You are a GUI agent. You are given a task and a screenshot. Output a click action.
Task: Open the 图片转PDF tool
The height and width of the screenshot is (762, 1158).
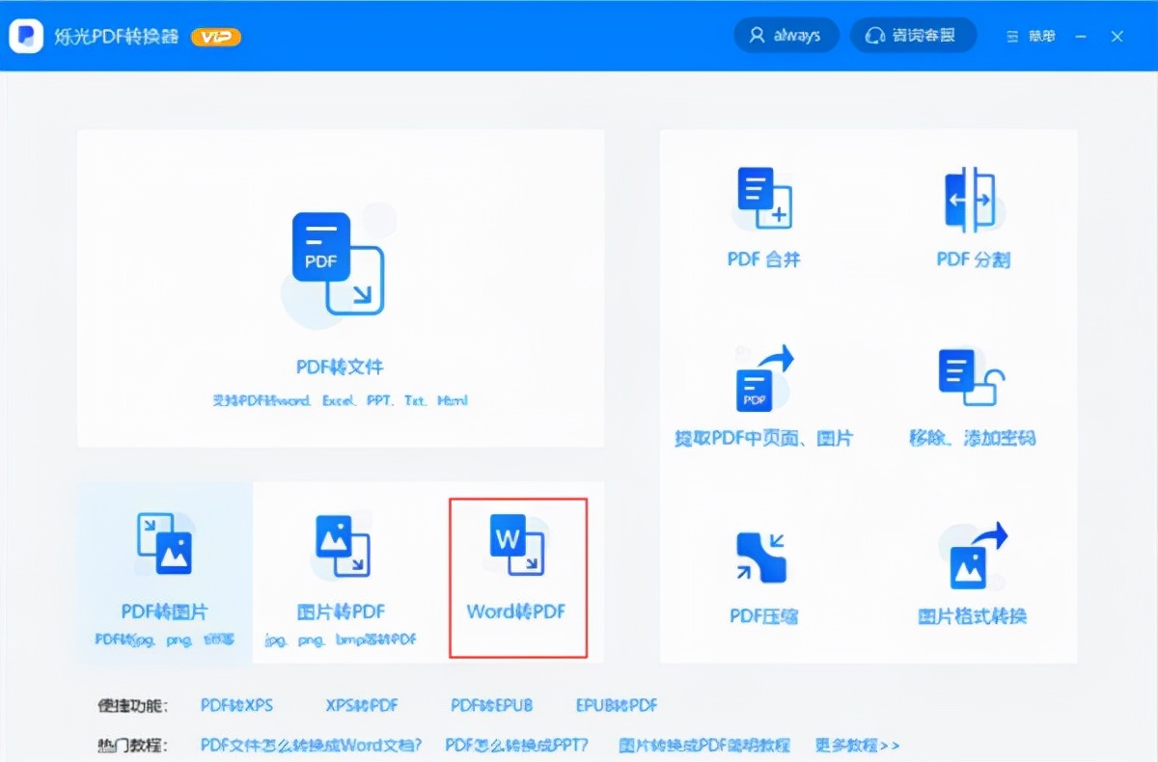(x=345, y=569)
